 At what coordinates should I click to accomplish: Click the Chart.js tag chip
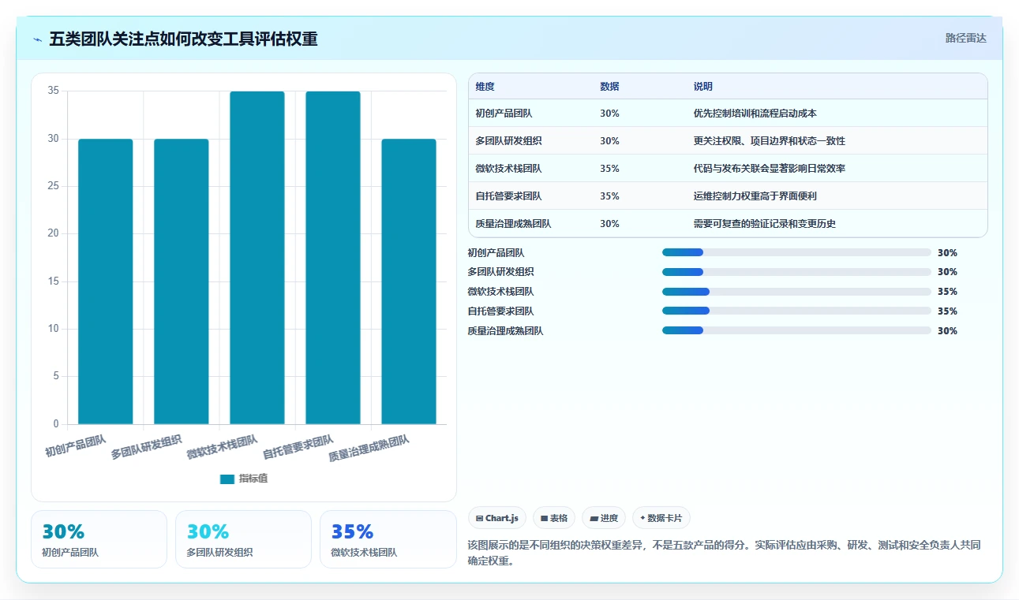[x=497, y=518]
